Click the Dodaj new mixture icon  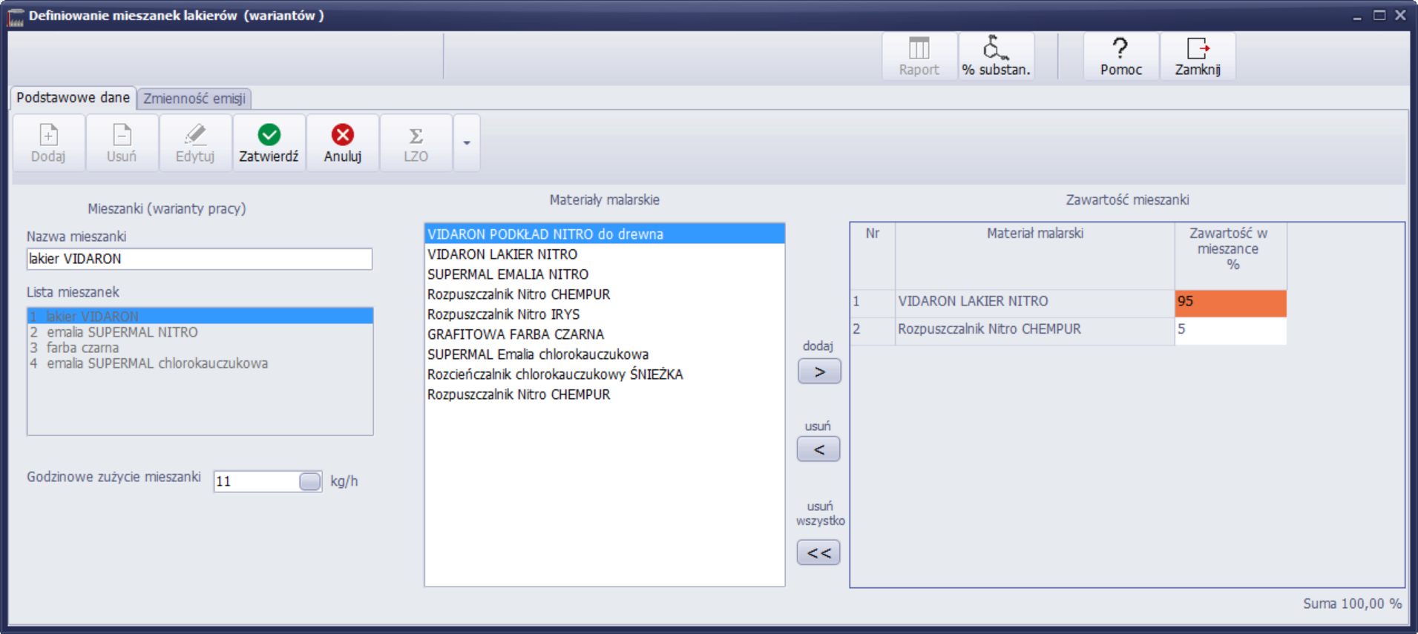click(x=48, y=143)
